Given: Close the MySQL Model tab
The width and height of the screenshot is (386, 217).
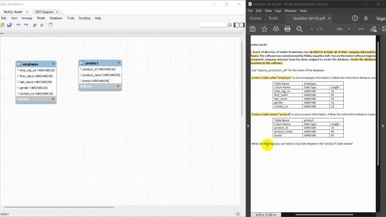Looking at the screenshot, I should [27, 12].
